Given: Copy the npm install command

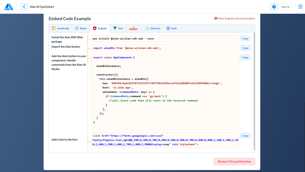Looking at the screenshot, I should pos(245,38).
